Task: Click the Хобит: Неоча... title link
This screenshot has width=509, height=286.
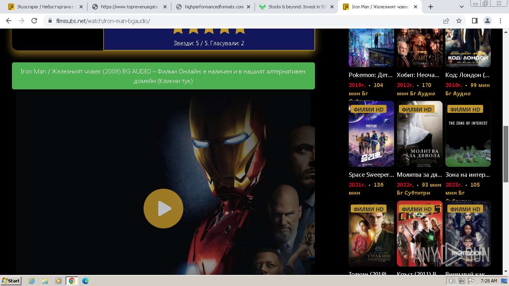Action: coord(418,75)
